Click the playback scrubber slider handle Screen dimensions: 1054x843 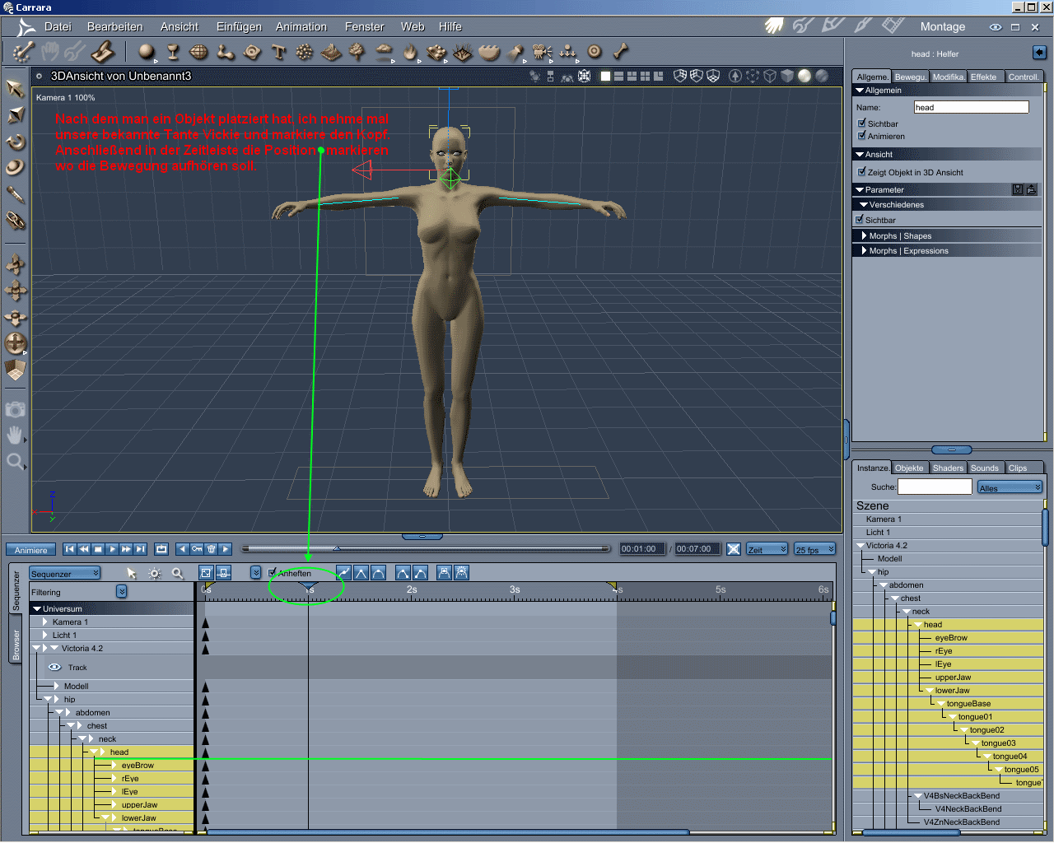[x=336, y=548]
